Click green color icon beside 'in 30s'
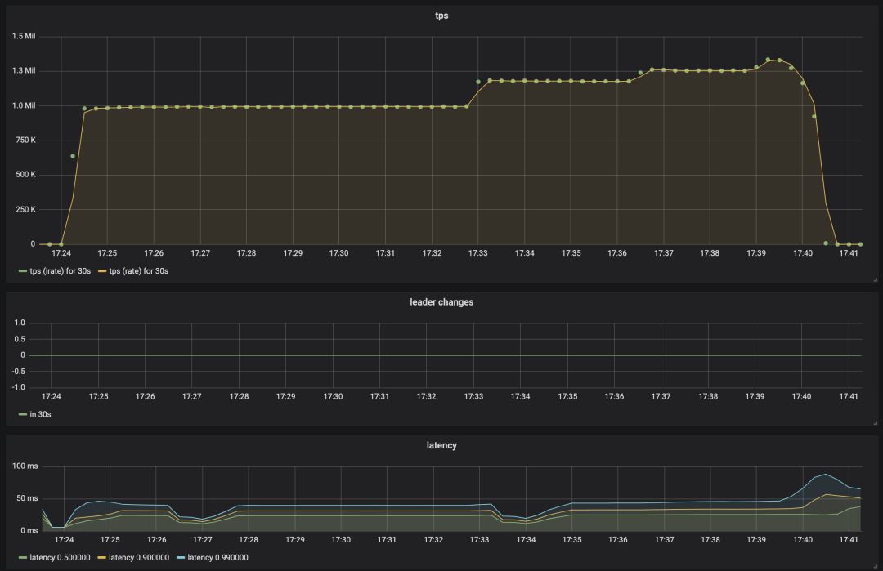Screen dimensions: 883x571 (x=22, y=414)
